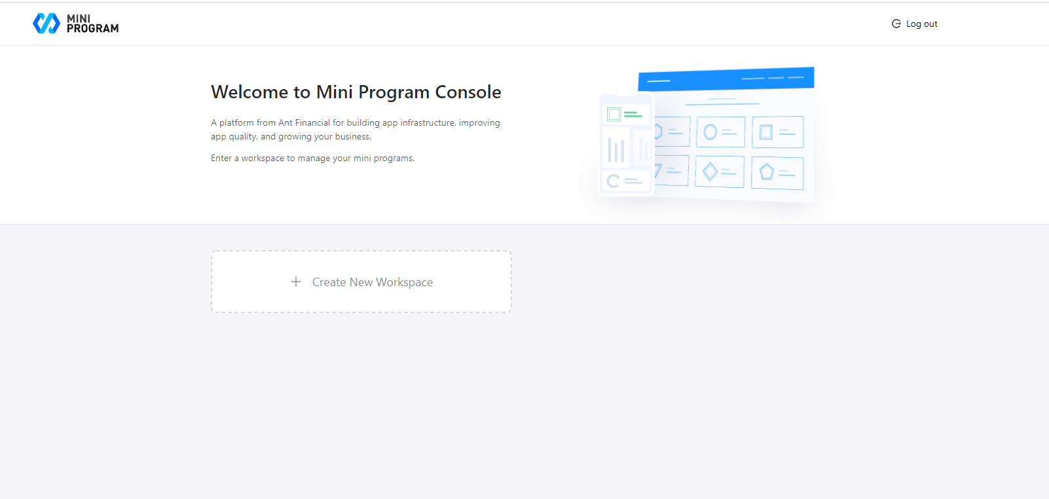Click the hexagon icon card in illustration
The image size is (1049, 499).
point(672,132)
